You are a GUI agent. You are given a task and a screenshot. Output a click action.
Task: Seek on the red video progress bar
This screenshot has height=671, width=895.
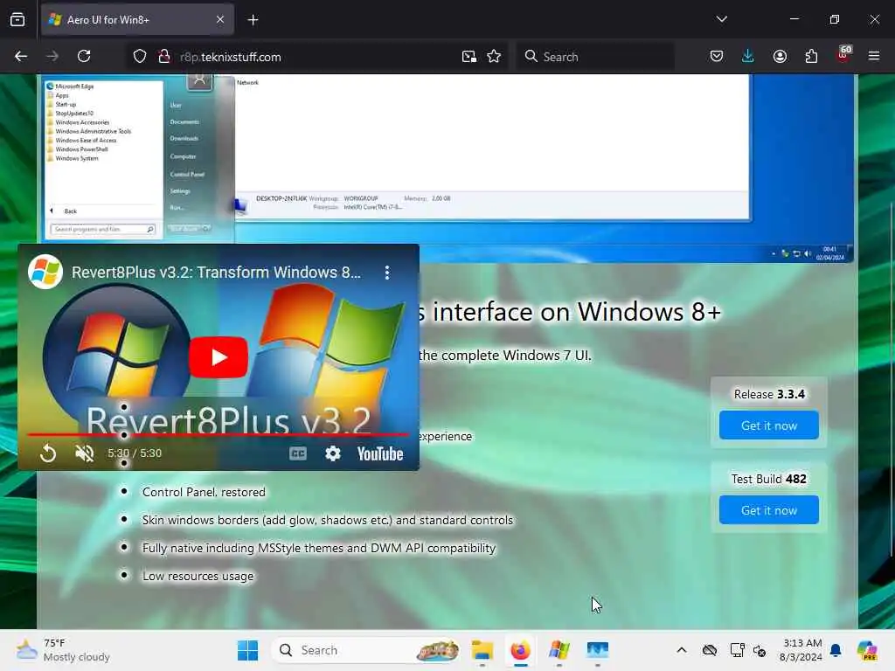pos(218,435)
